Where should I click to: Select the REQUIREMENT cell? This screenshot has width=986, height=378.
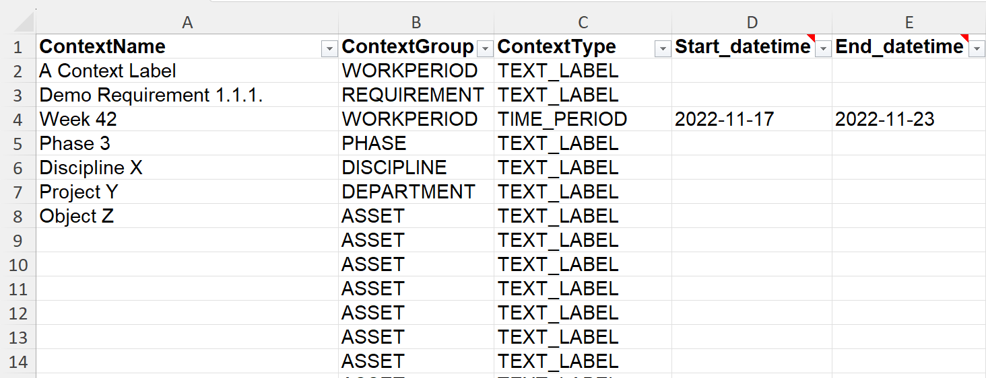(413, 96)
